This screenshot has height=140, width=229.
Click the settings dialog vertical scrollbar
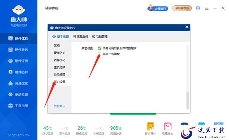[x=188, y=100]
